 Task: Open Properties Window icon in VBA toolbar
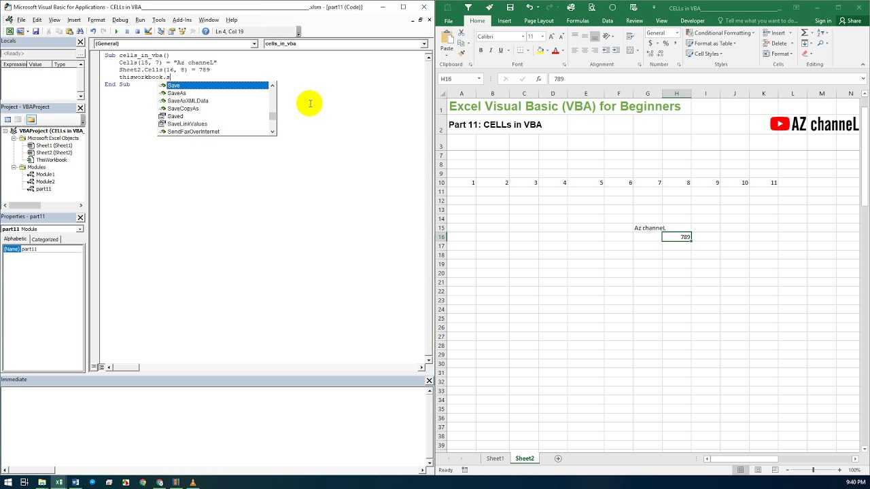point(171,31)
